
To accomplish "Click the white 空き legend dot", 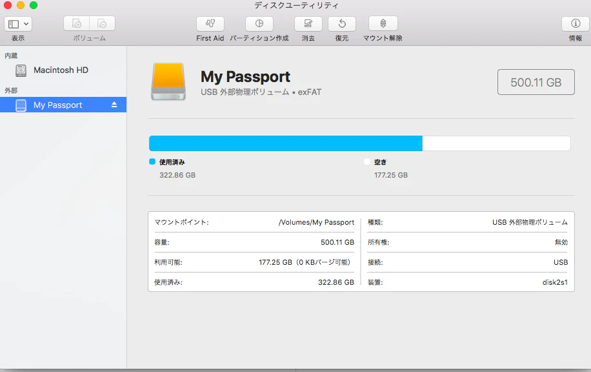I will [x=367, y=161].
